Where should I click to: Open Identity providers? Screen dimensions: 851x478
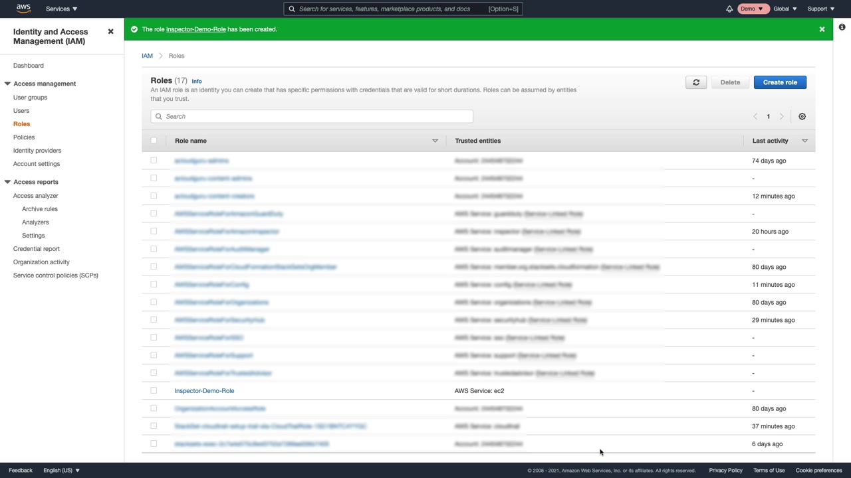(37, 151)
